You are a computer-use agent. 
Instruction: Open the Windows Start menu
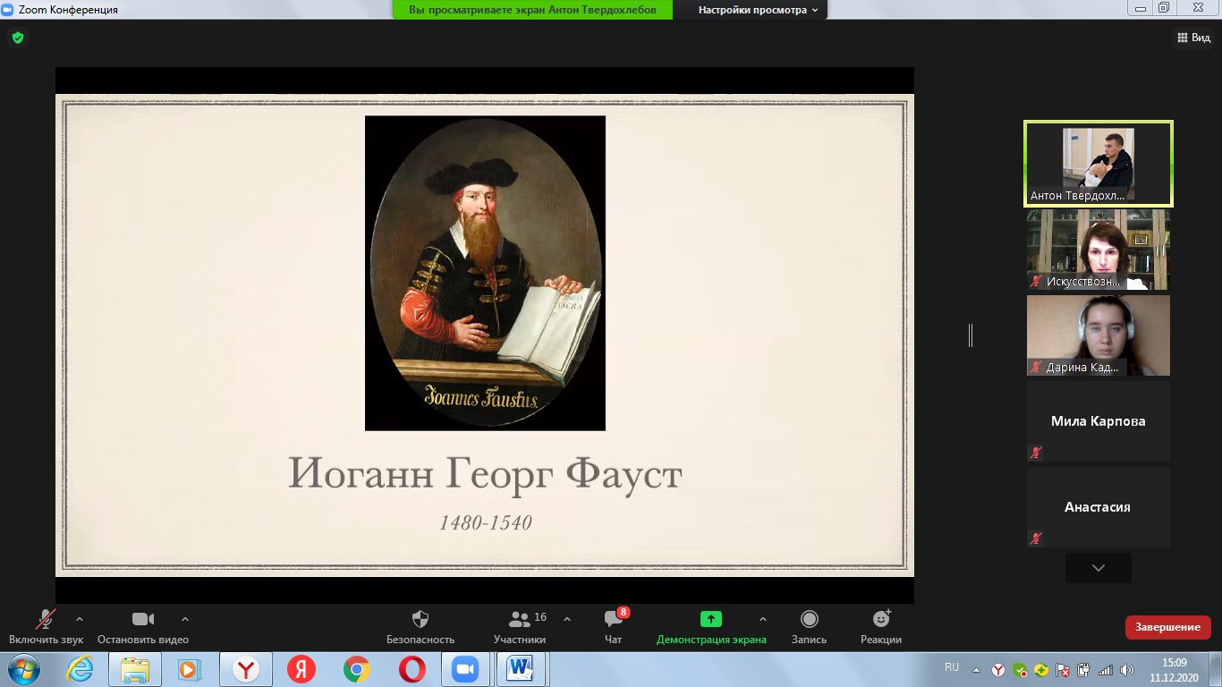24,669
